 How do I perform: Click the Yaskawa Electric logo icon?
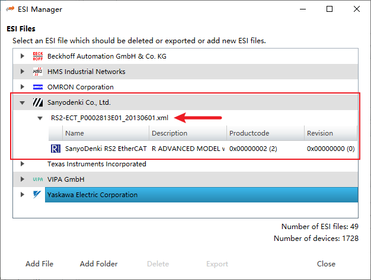(38, 195)
